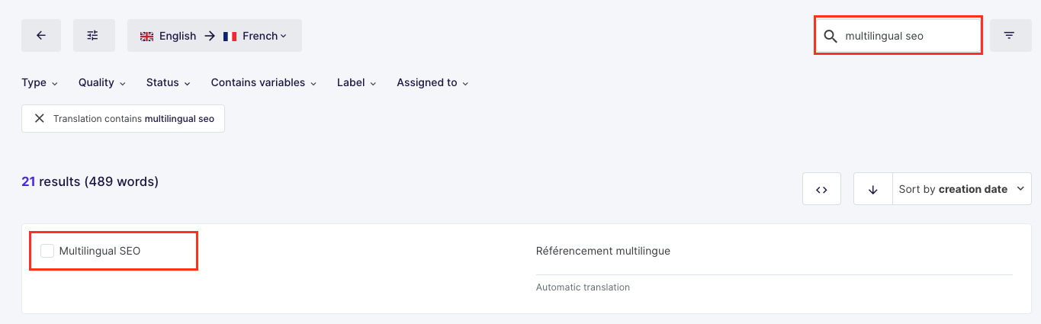Open the sliders settings icon button

pos(93,36)
